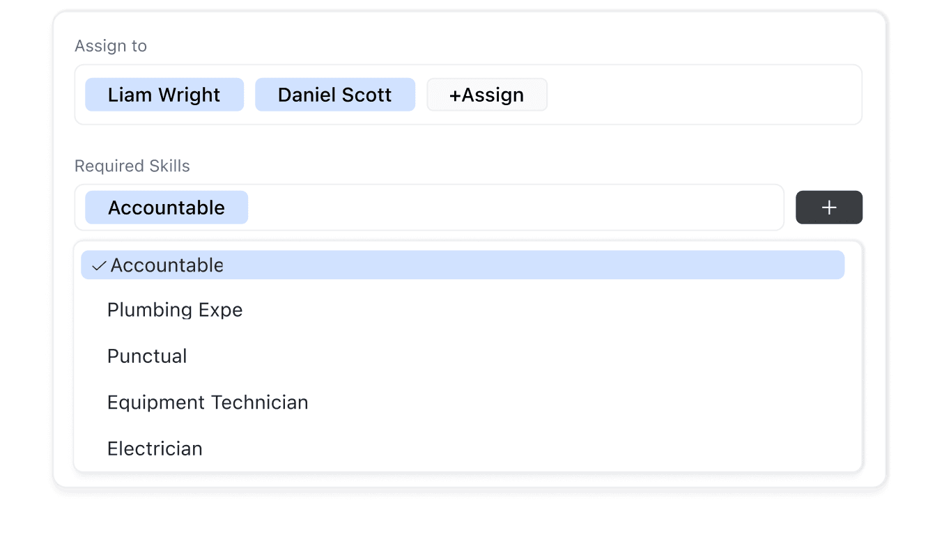The image size is (935, 539).
Task: Select the Liam Wright assignee chip
Action: click(x=164, y=94)
